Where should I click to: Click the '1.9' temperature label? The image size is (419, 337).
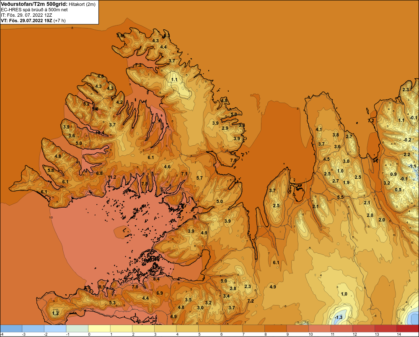pos(346,183)
